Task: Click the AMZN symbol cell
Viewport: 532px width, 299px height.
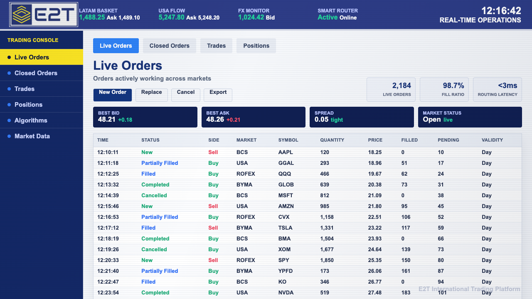Action: (x=286, y=206)
